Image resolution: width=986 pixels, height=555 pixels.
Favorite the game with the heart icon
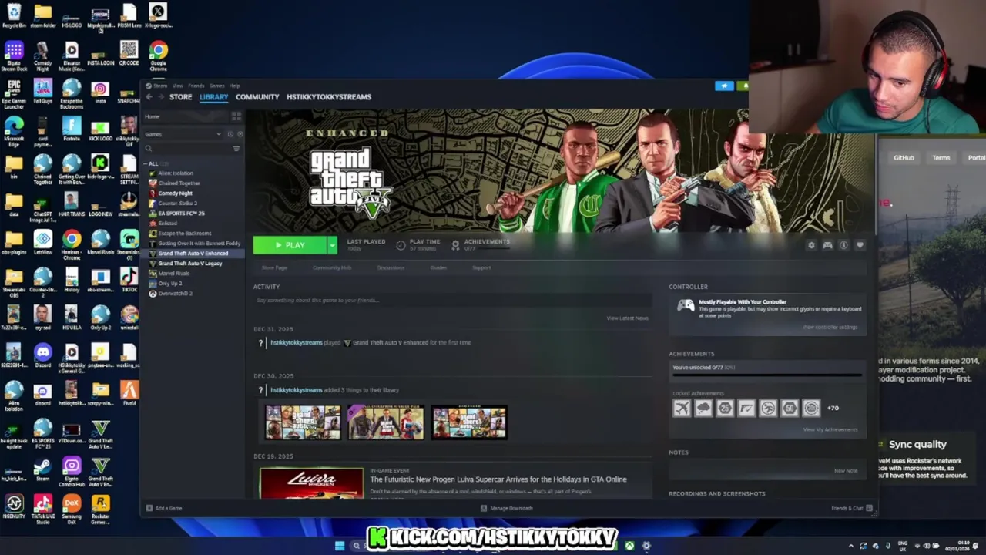coord(860,245)
